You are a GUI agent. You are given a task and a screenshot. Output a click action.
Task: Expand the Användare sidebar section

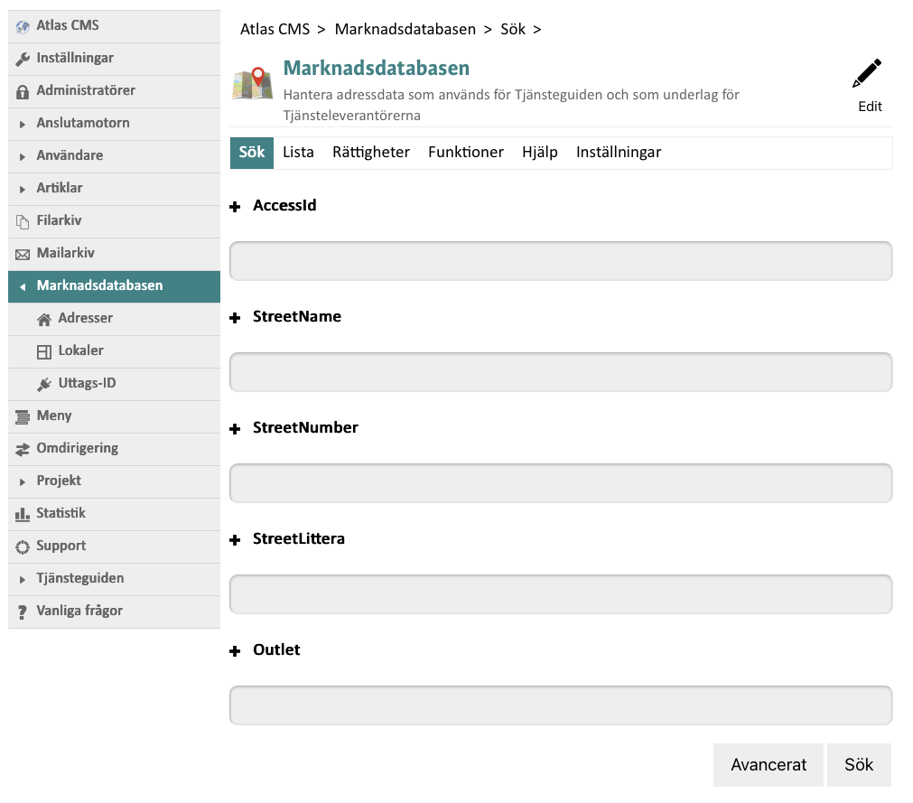click(23, 156)
